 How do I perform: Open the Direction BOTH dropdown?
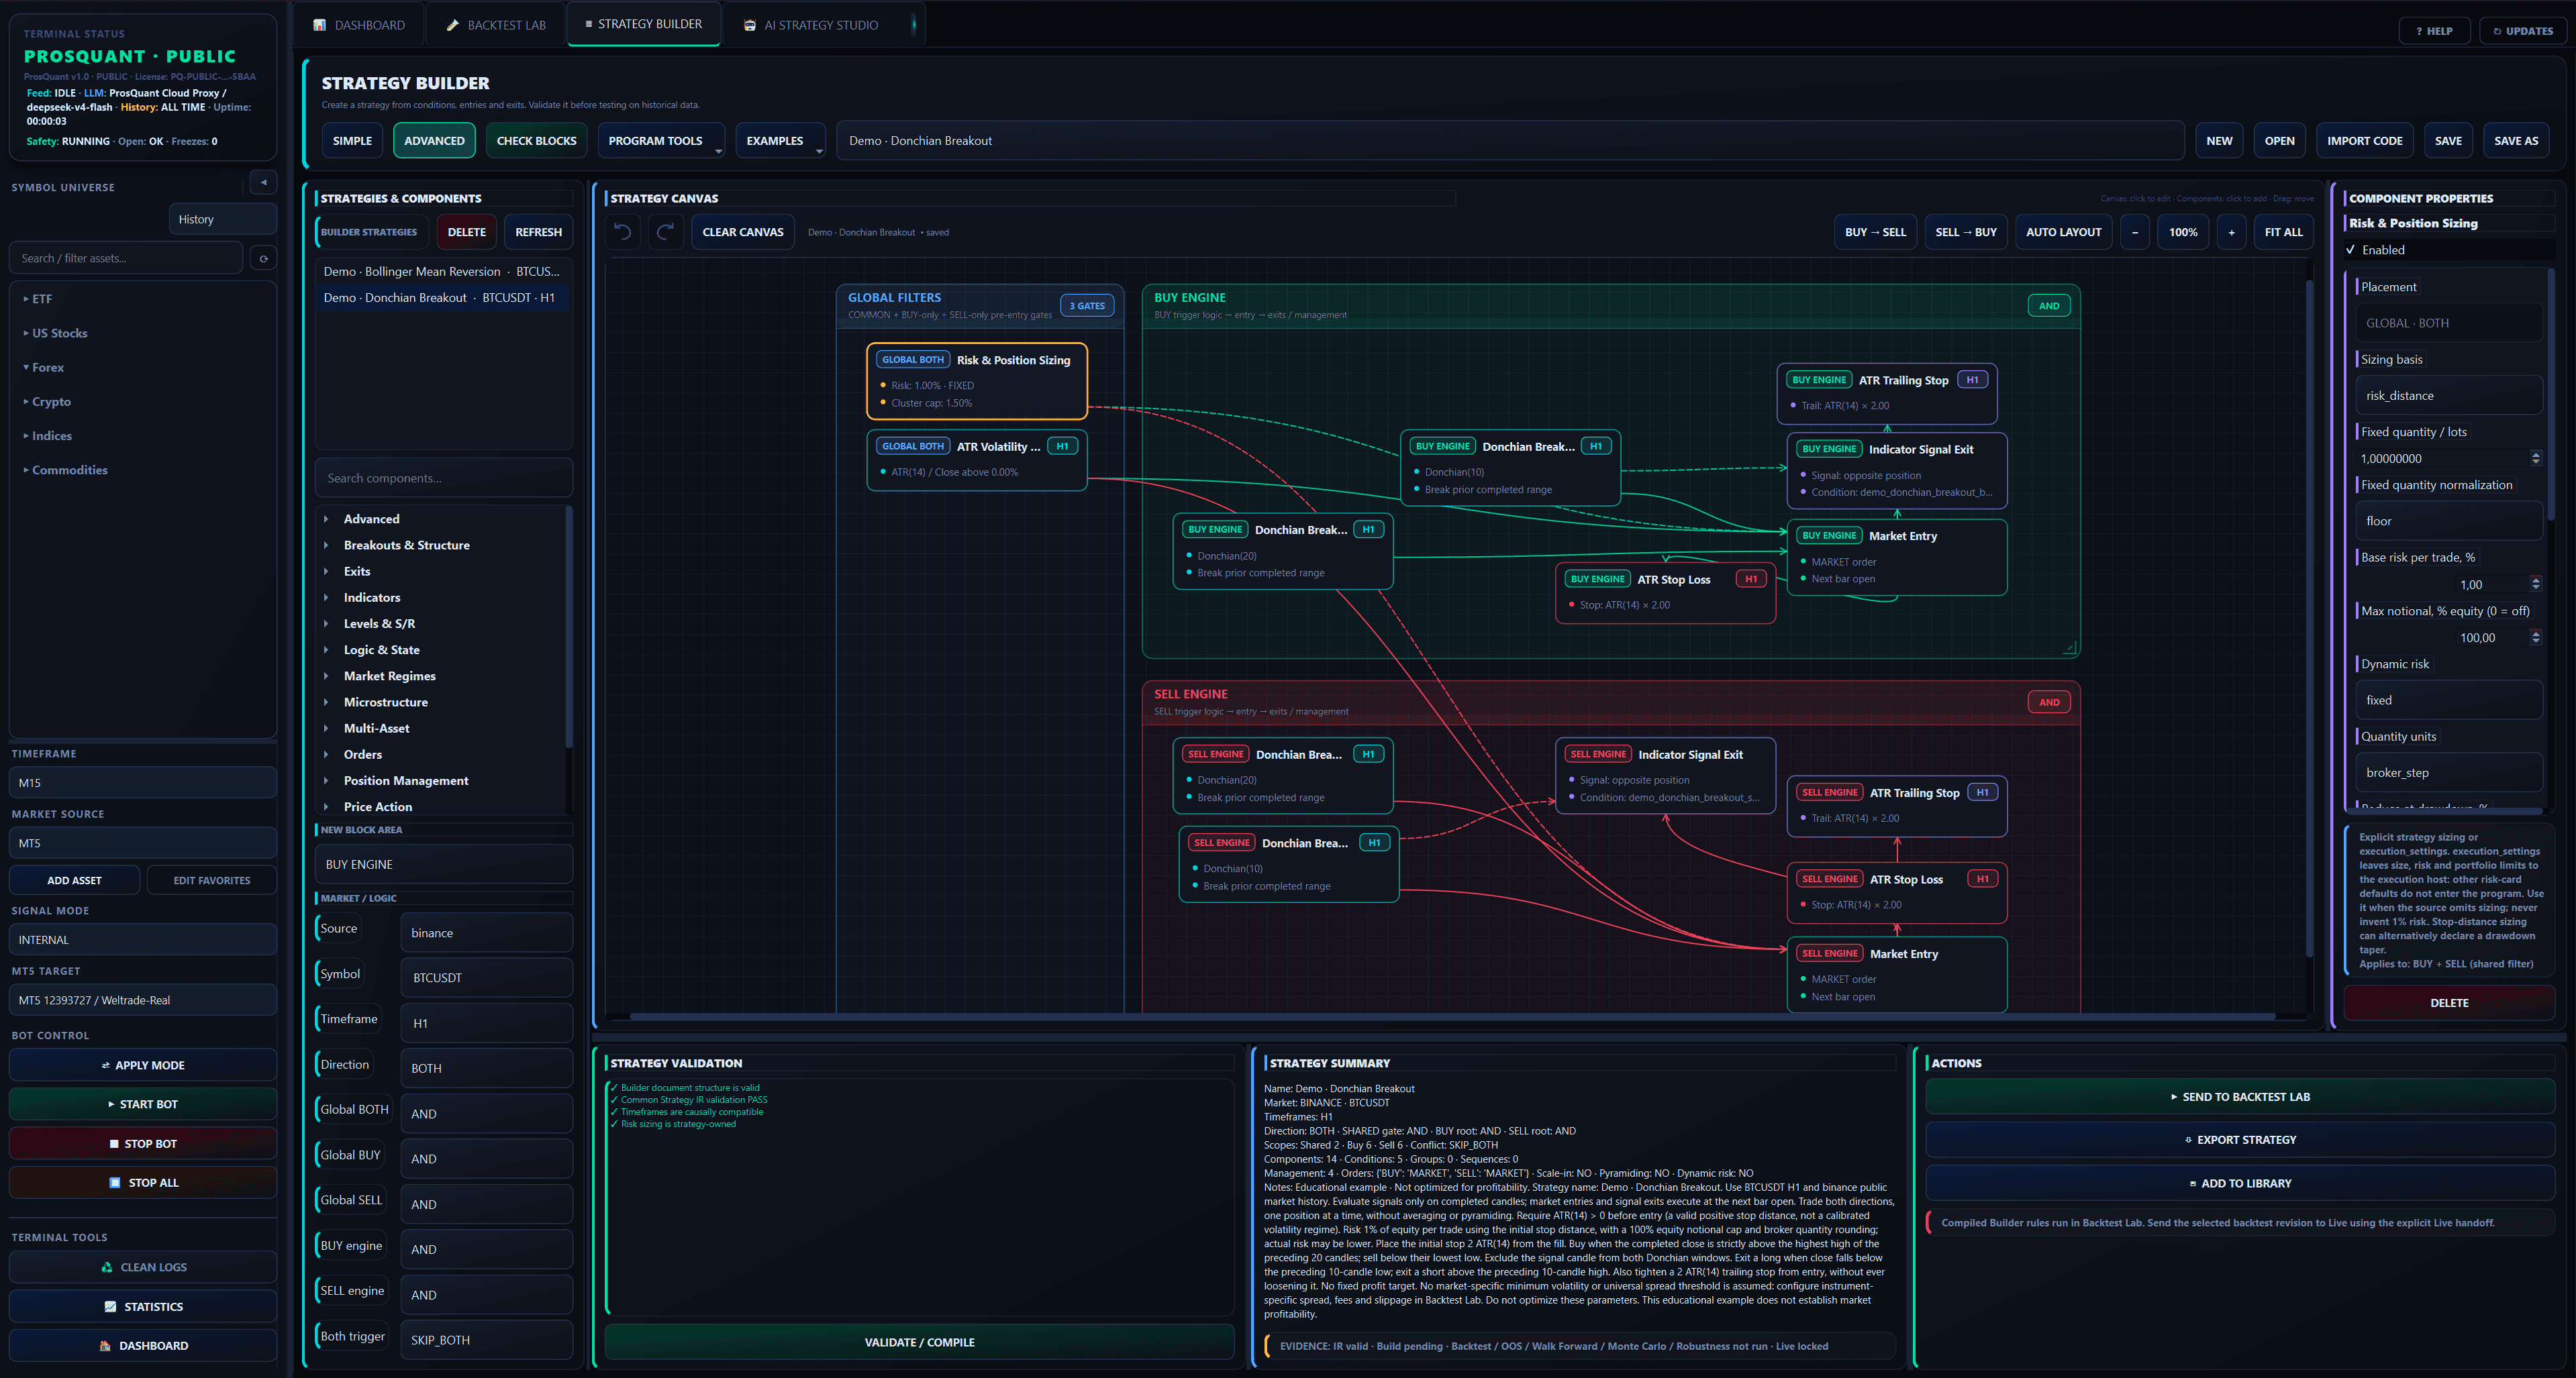[486, 1068]
